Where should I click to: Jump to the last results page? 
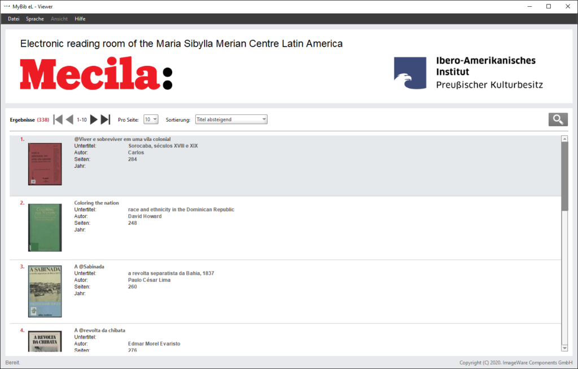[x=106, y=119]
